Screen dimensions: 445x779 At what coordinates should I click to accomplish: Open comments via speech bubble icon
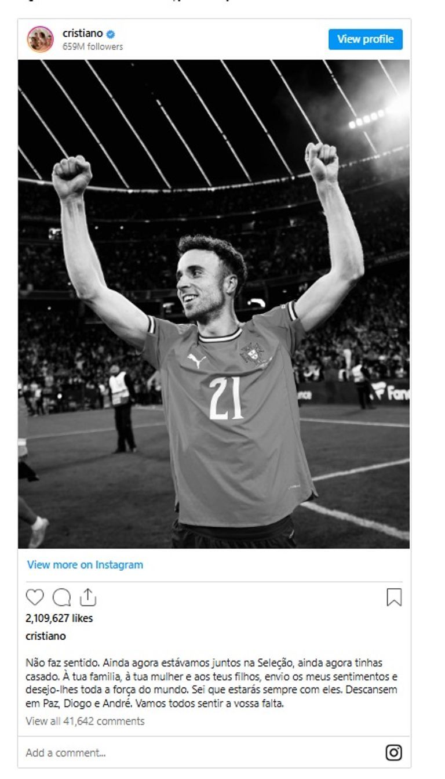61,597
